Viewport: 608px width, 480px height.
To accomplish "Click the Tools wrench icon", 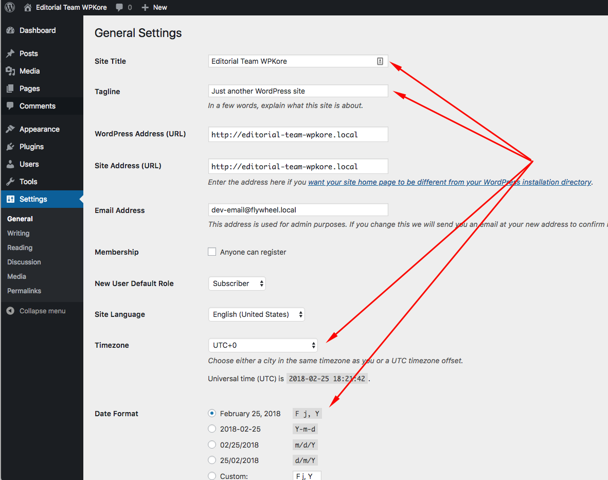I will (x=10, y=182).
